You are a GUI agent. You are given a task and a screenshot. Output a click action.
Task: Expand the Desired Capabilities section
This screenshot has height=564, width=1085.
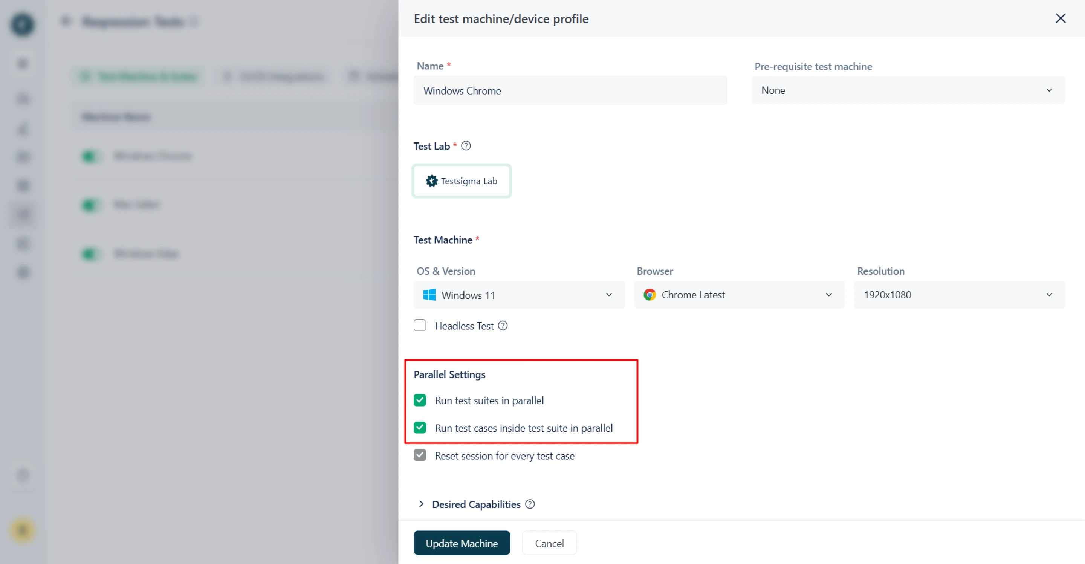(422, 504)
